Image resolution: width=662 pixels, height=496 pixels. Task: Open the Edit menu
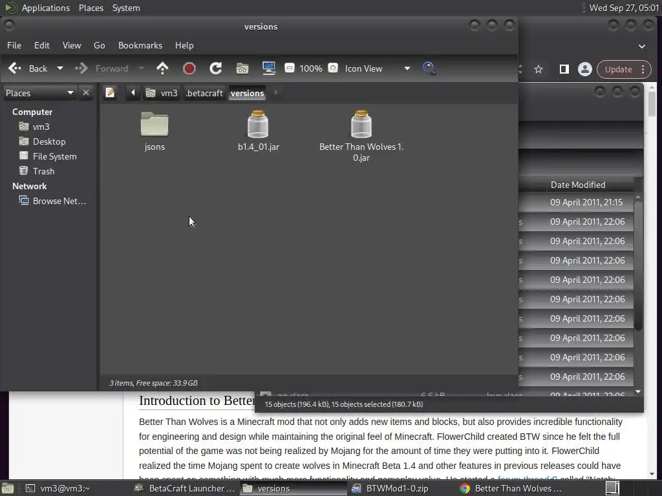tap(42, 45)
